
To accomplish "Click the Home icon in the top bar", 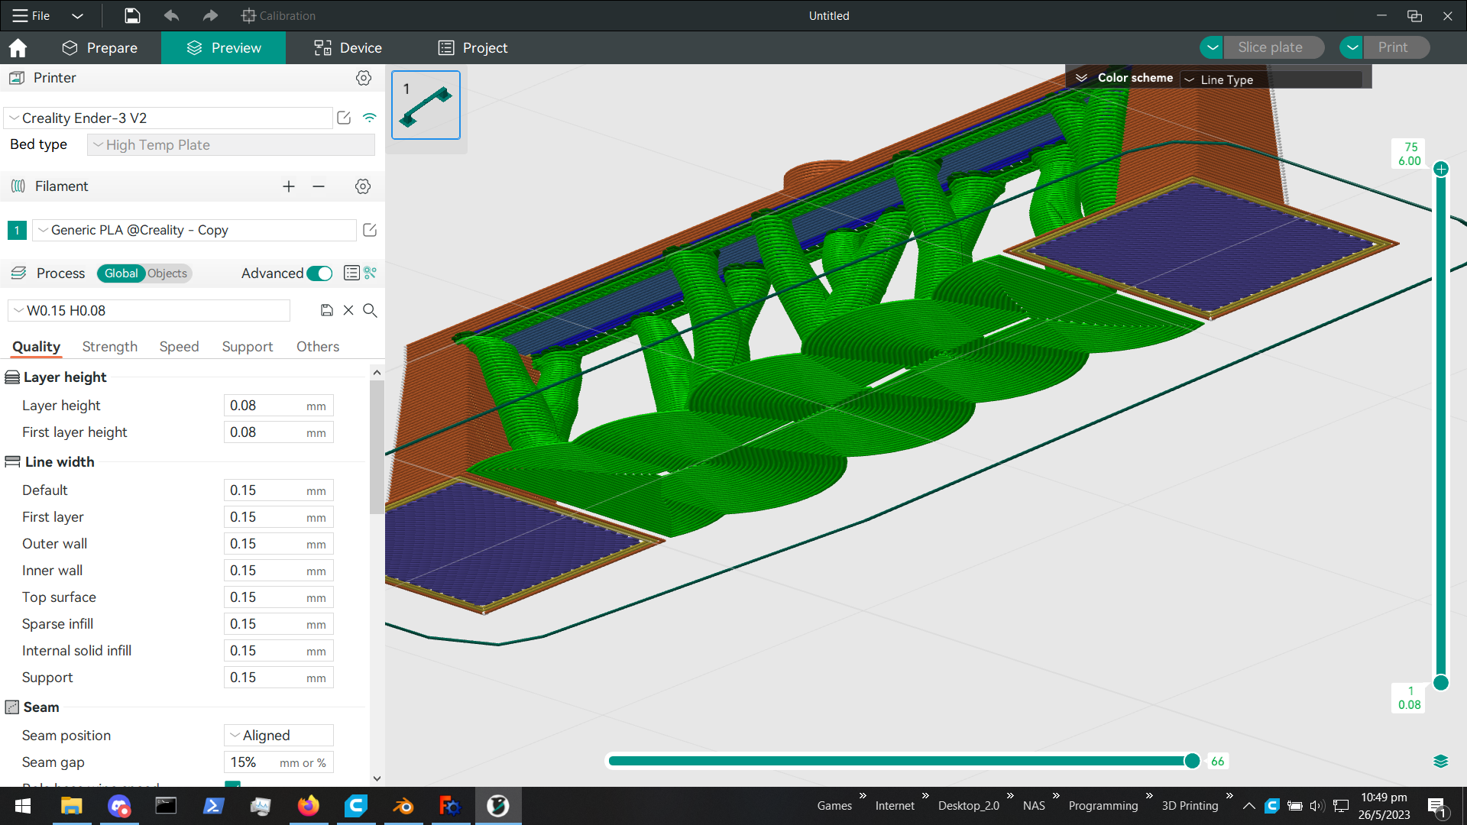I will [x=18, y=47].
